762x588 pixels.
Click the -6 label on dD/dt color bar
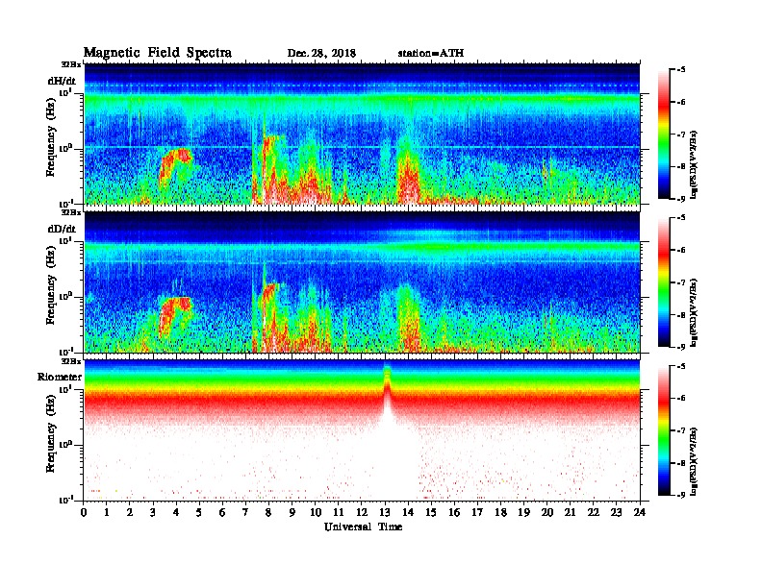[x=680, y=251]
